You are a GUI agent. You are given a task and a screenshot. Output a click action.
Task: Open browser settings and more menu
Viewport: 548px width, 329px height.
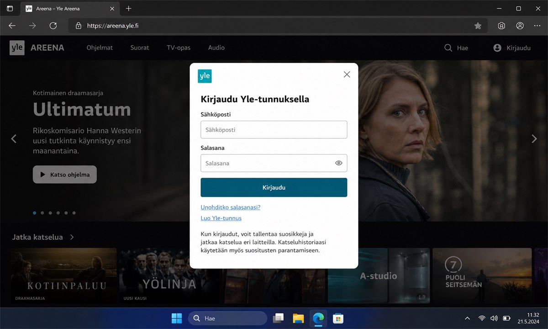pos(537,26)
